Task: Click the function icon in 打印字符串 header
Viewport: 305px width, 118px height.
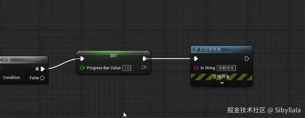Action: click(x=196, y=50)
